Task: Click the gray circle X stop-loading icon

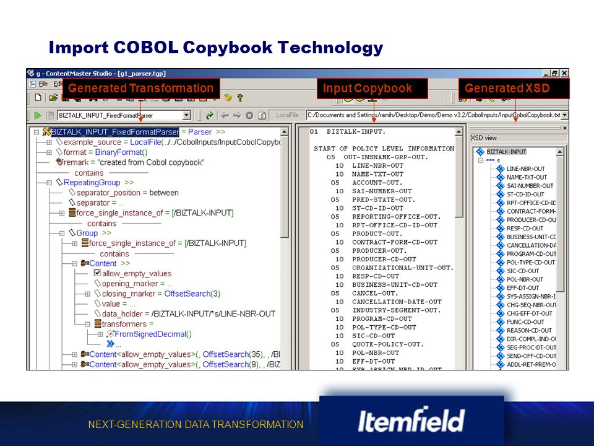Action: click(249, 115)
